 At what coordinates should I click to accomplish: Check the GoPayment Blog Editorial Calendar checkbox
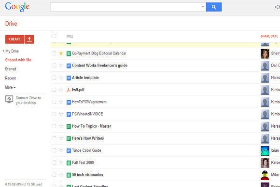click(x=54, y=53)
